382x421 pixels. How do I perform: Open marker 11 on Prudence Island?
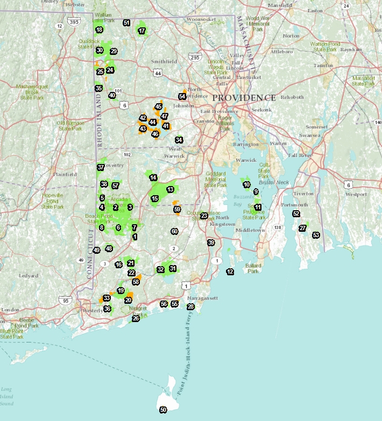point(258,207)
